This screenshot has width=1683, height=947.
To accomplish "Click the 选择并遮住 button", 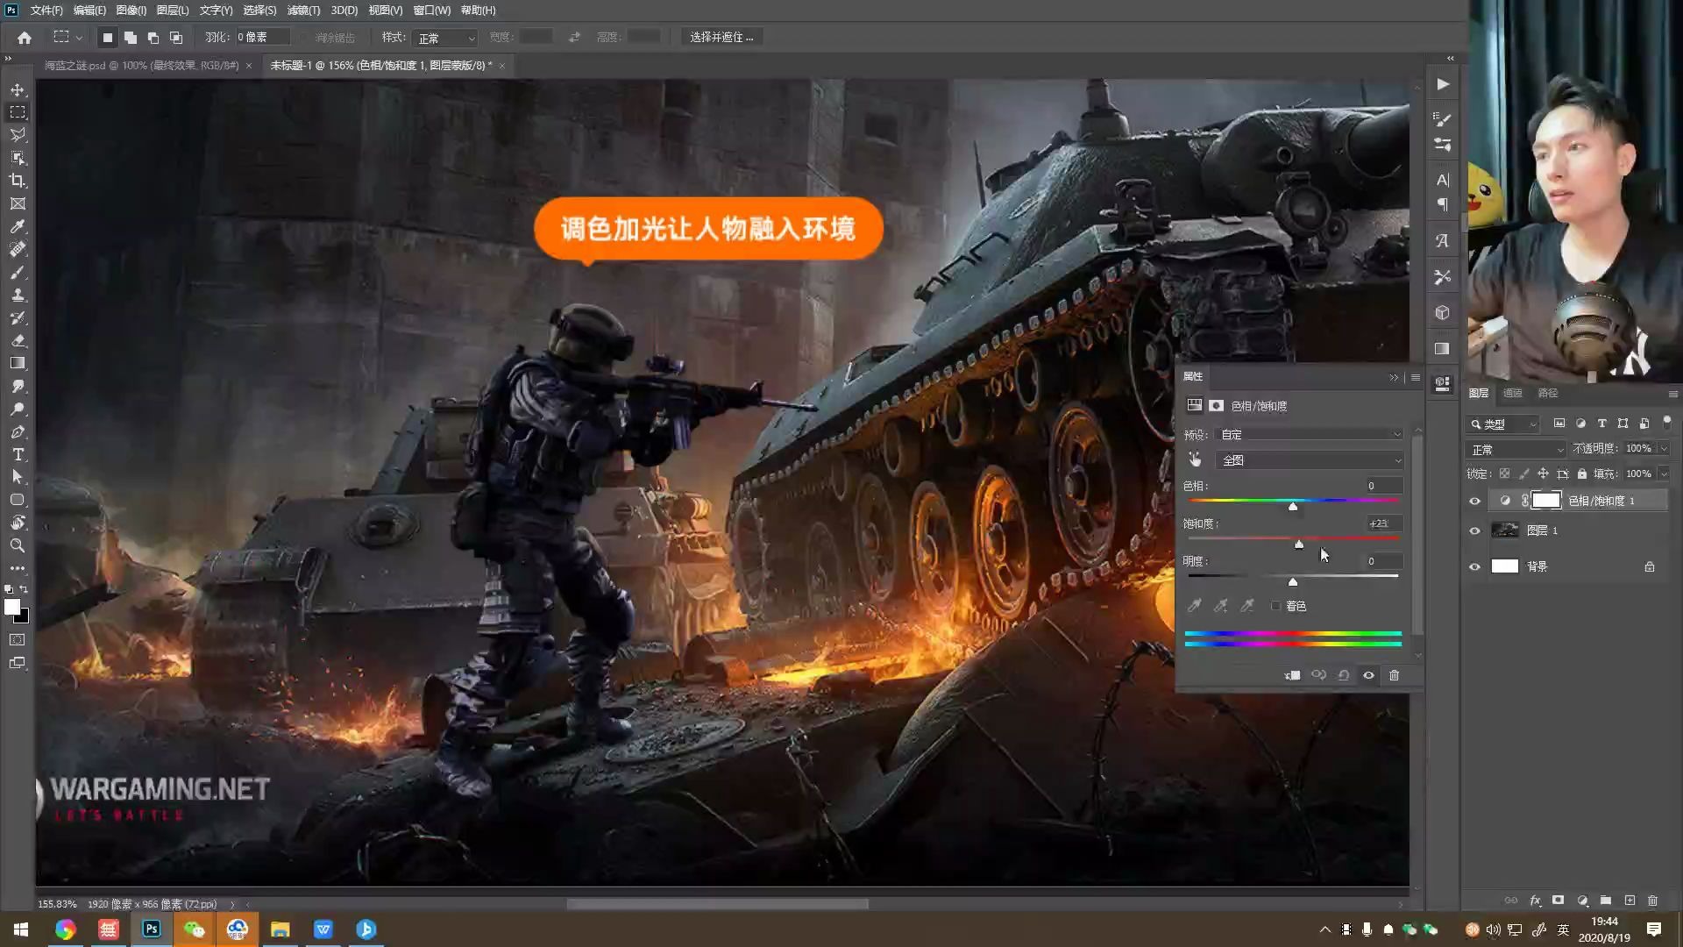I will 721,37.
